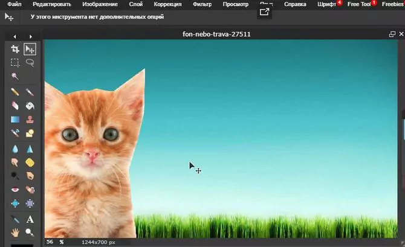This screenshot has width=405, height=247.
Task: Select the Type text tool
Action: pyautogui.click(x=30, y=219)
